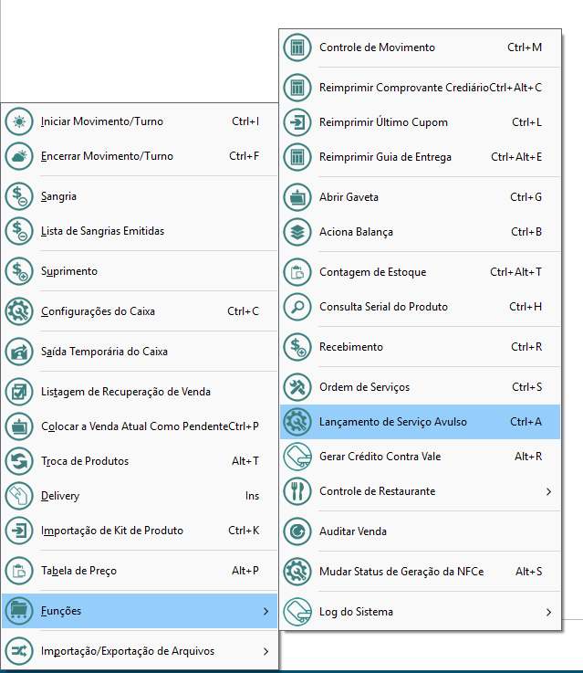Viewport: 583px width, 673px height.
Task: Click the Sangria money icon
Action: (19, 196)
